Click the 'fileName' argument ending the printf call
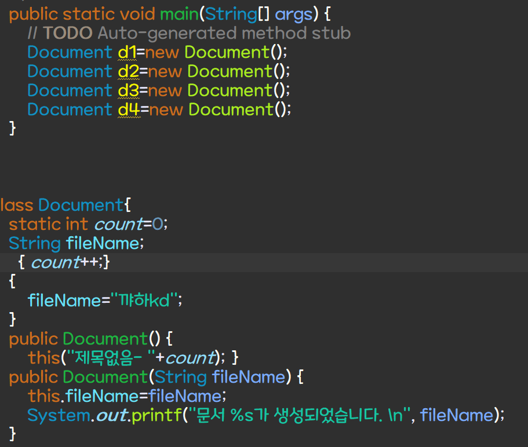 [x=457, y=415]
